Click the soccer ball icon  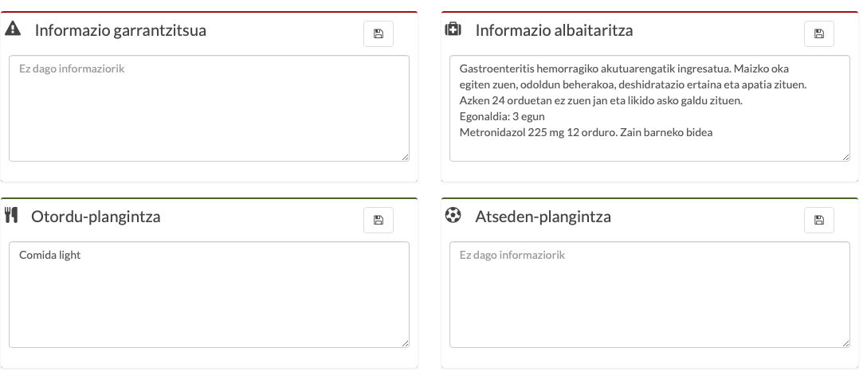pyautogui.click(x=453, y=214)
